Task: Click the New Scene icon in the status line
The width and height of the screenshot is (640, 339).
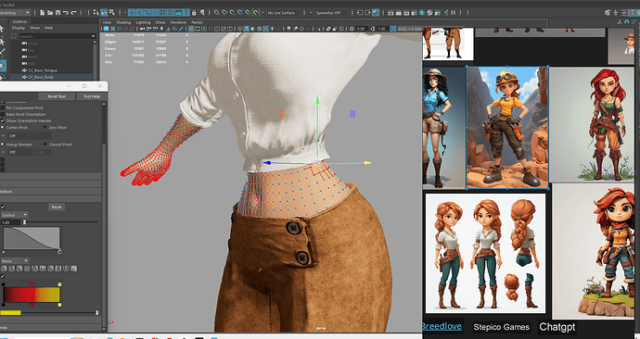Action: coord(42,13)
